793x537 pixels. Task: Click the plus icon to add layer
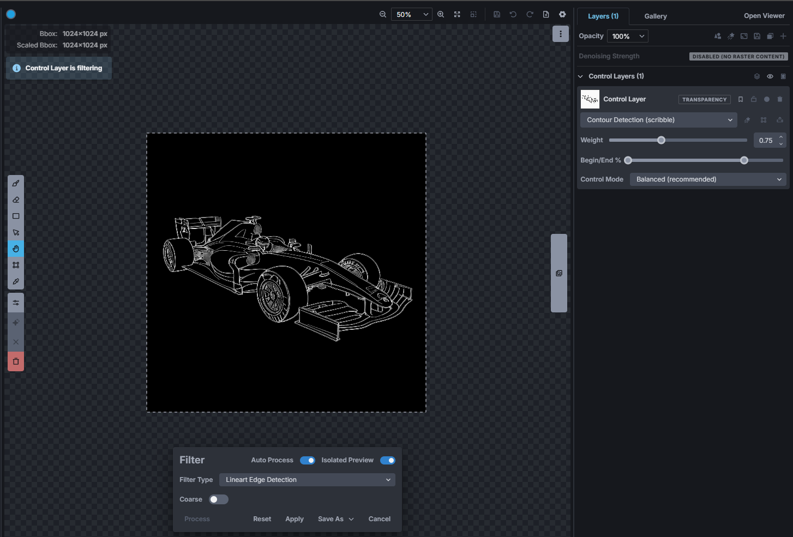point(783,36)
